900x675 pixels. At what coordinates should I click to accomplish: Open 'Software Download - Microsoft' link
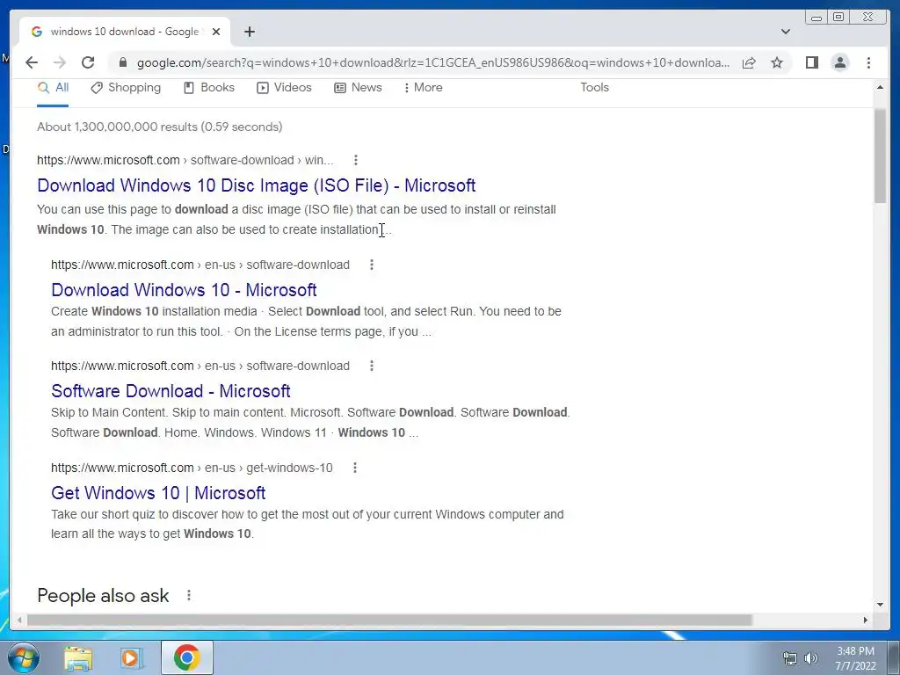(x=171, y=391)
